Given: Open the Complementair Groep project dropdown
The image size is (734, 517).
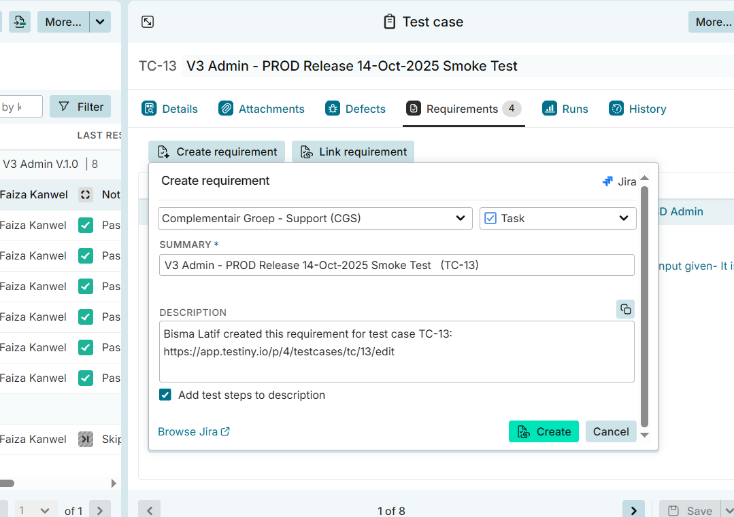Looking at the screenshot, I should 315,218.
